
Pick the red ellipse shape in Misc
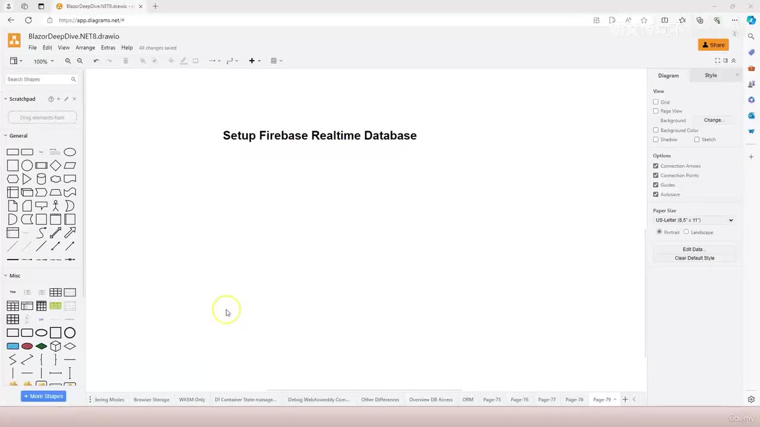point(27,346)
